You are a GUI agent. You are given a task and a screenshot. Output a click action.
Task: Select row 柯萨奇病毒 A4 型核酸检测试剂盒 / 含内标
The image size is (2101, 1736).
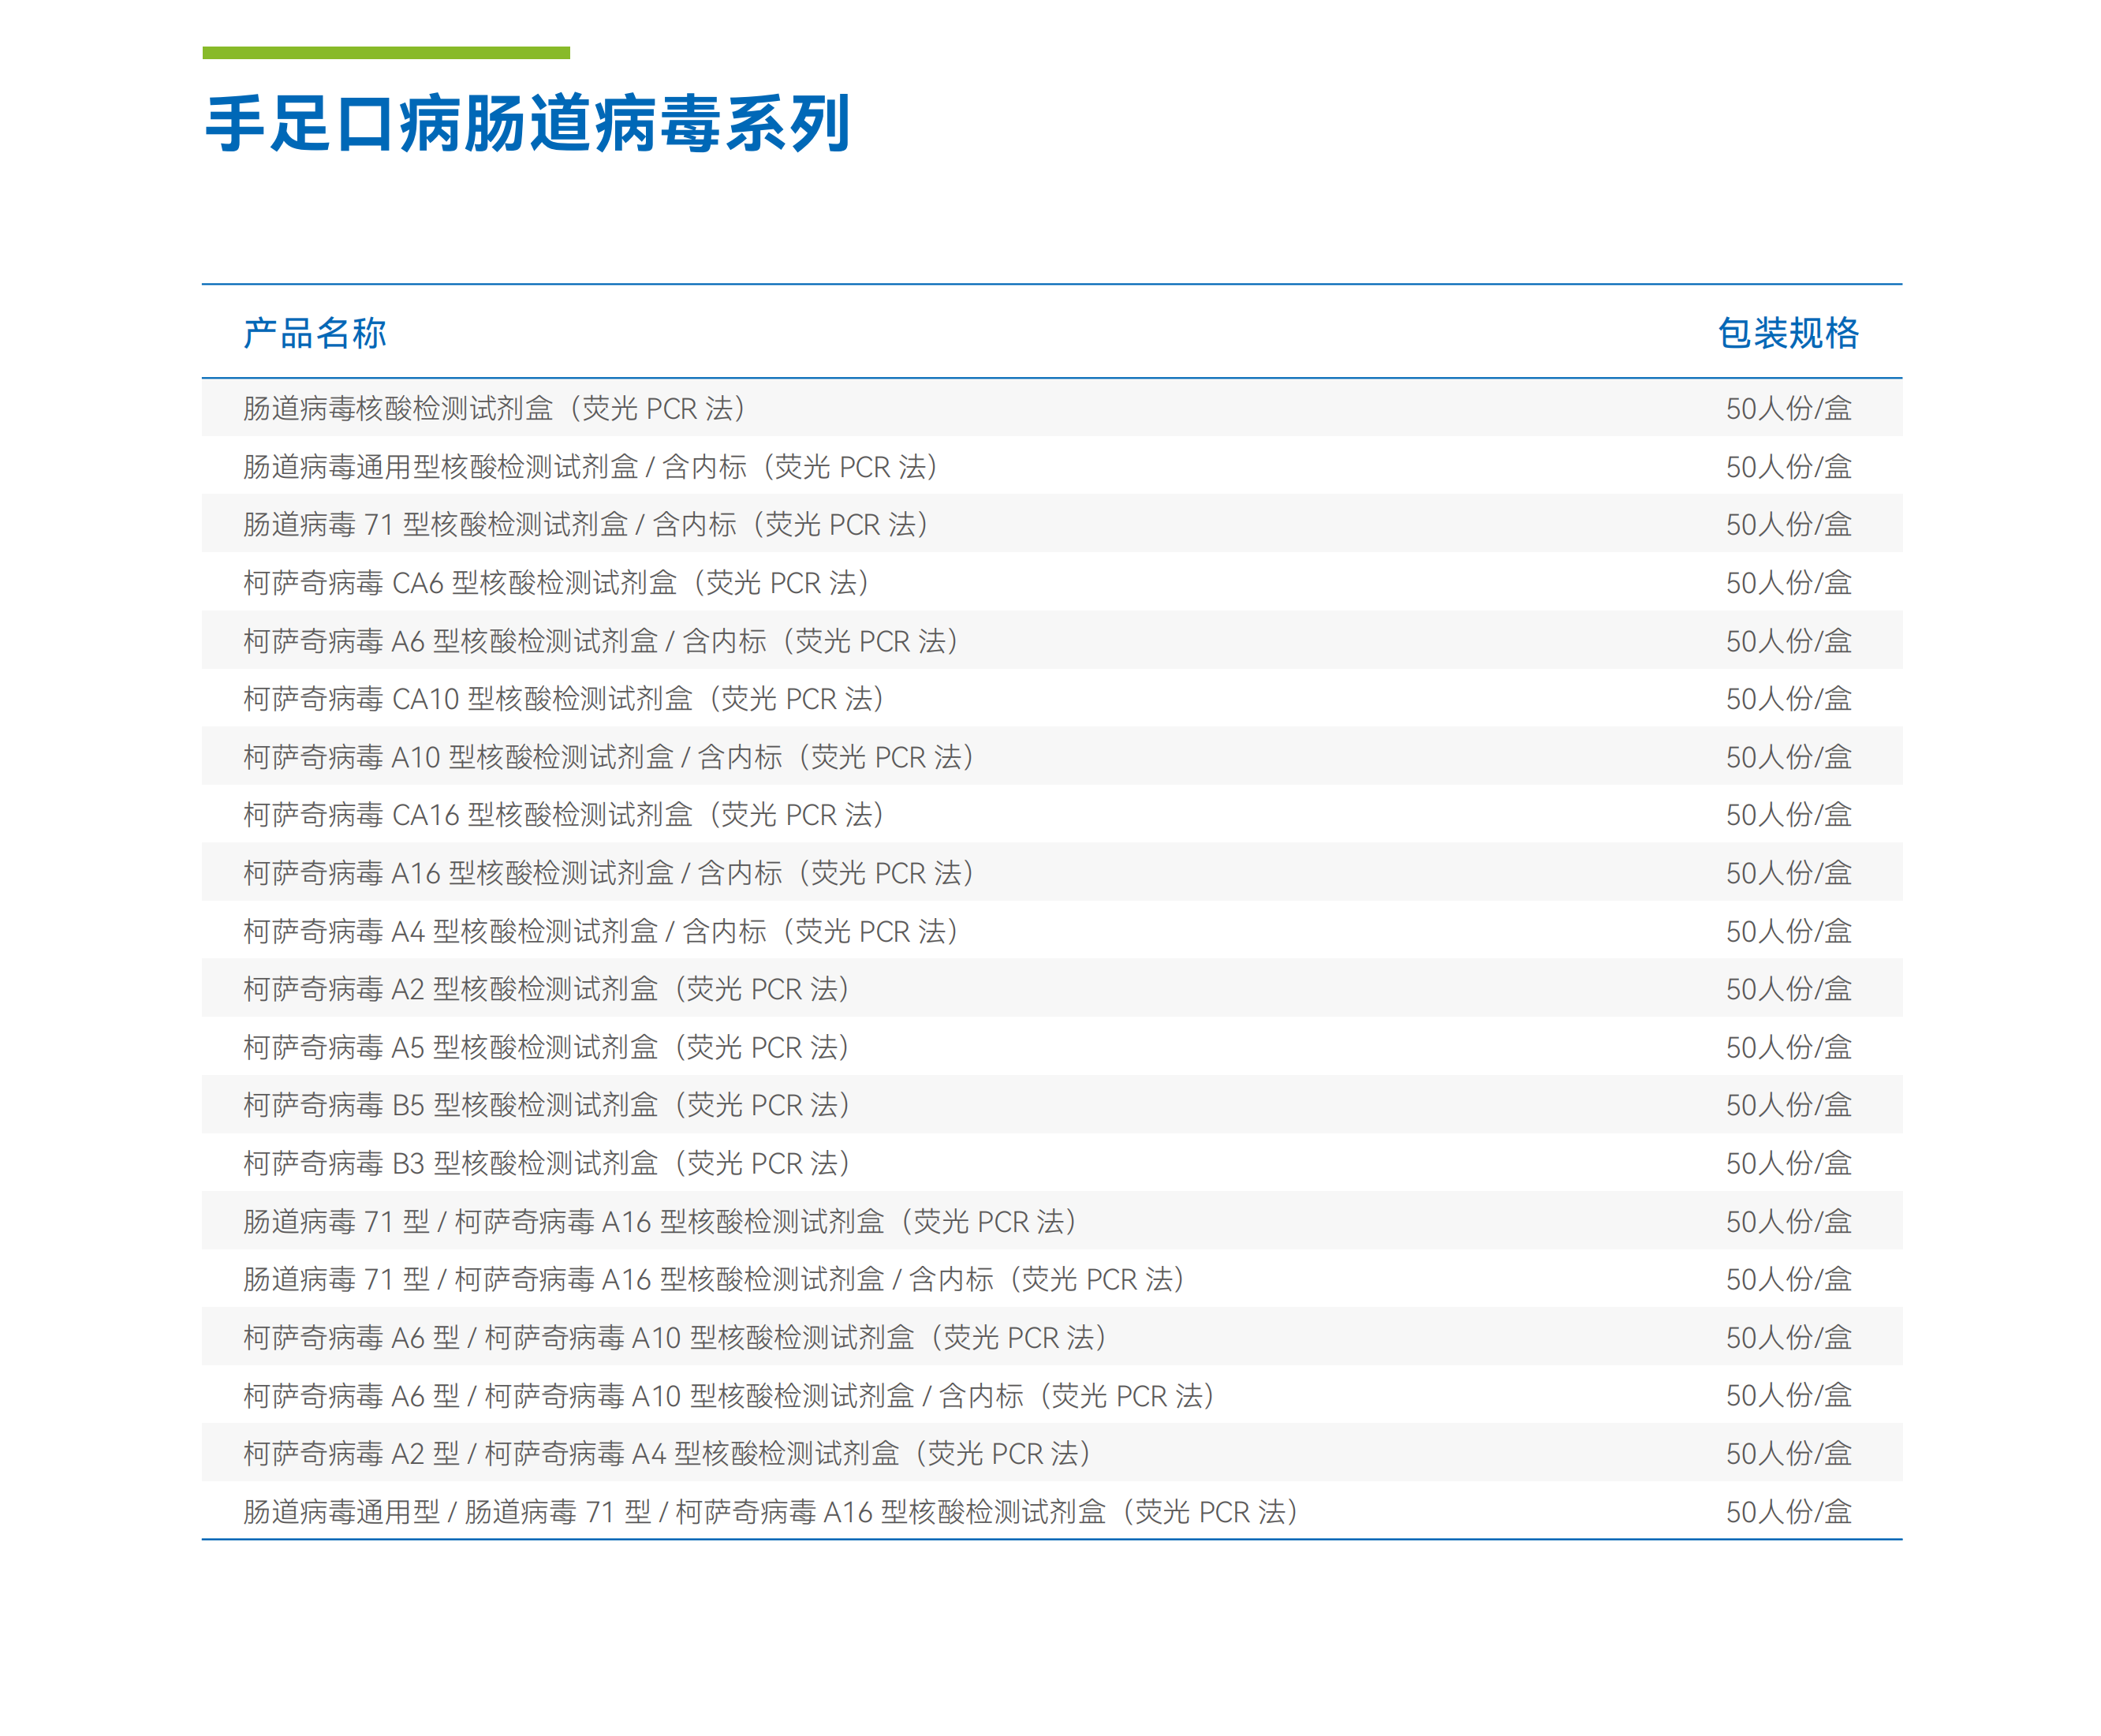coord(1051,930)
